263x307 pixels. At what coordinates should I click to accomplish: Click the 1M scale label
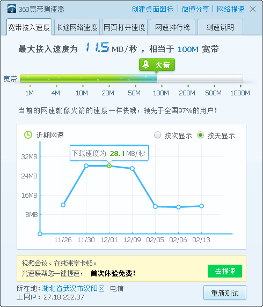30,93
